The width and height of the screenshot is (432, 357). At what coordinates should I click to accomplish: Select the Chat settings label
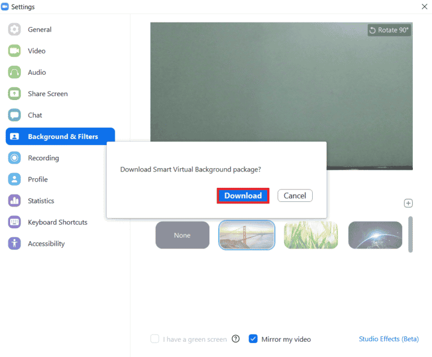click(x=35, y=115)
